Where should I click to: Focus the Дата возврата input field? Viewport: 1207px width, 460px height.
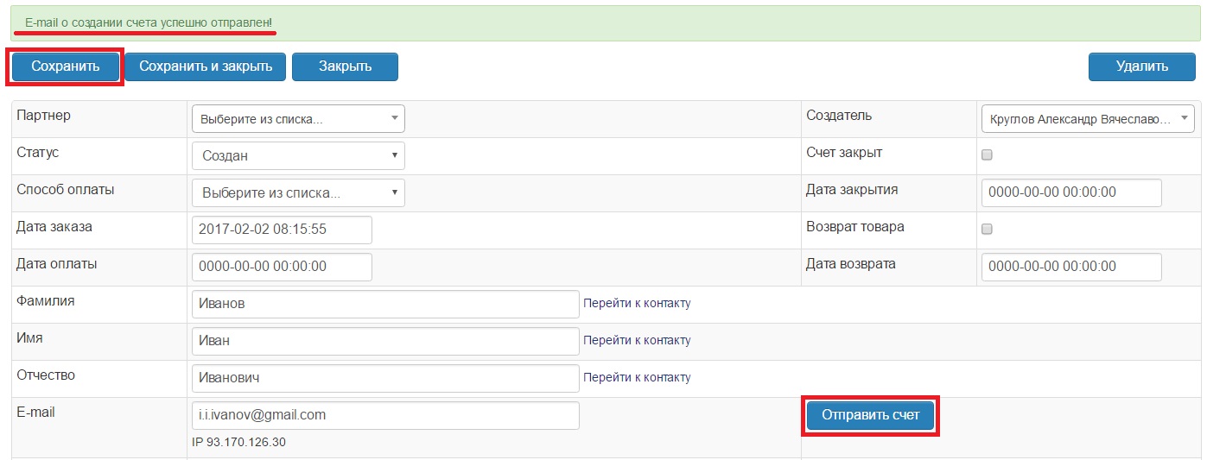pos(1071,268)
